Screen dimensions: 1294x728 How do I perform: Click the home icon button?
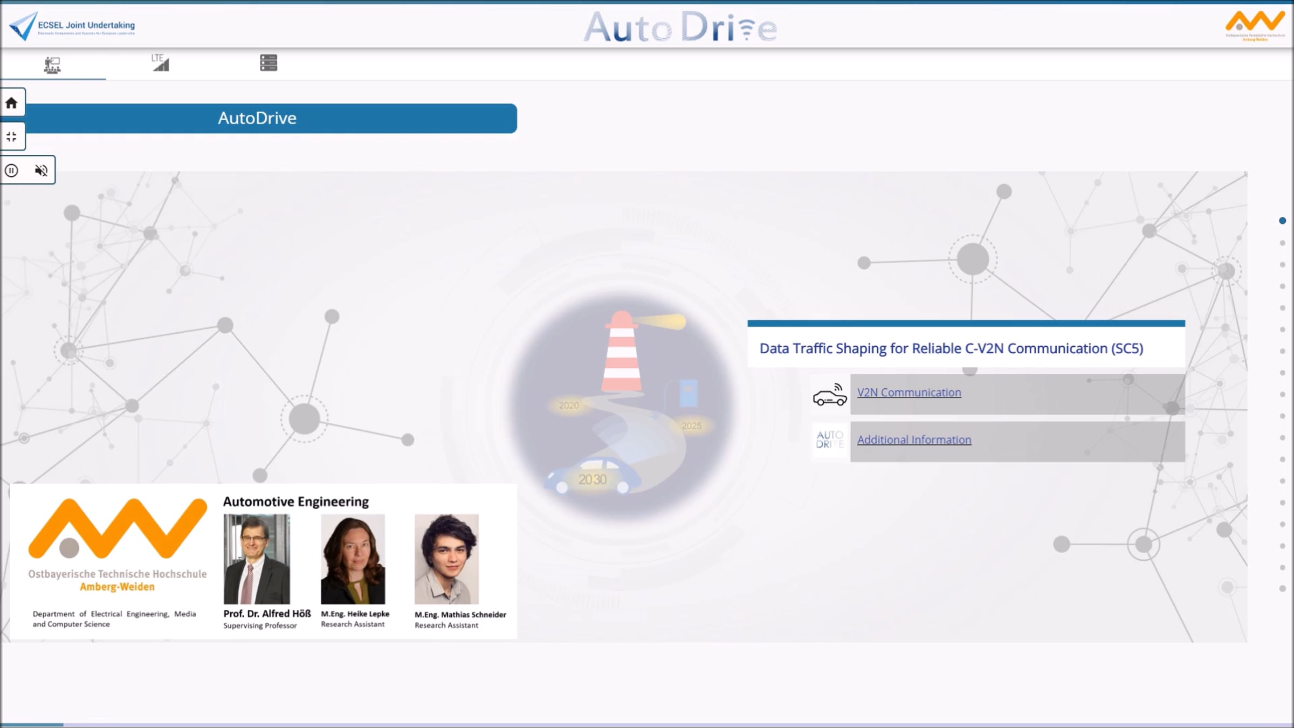tap(11, 102)
